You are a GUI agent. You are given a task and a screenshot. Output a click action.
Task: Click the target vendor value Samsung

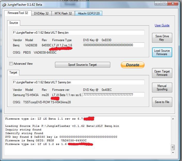[x=19, y=95]
